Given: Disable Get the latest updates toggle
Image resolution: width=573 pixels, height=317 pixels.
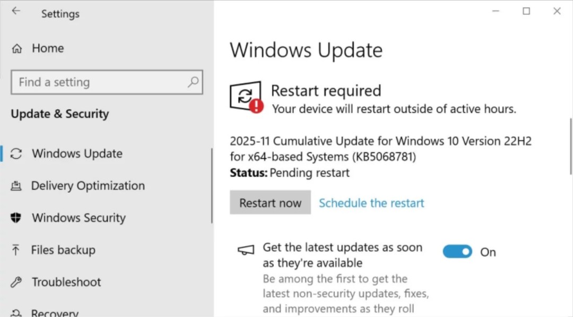Looking at the screenshot, I should click(457, 251).
